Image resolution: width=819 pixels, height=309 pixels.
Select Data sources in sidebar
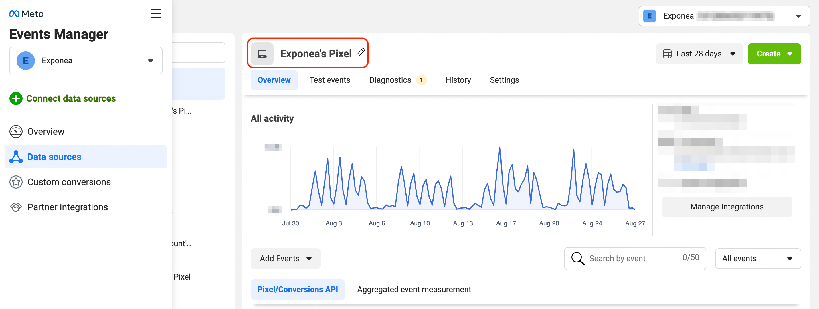click(x=54, y=157)
